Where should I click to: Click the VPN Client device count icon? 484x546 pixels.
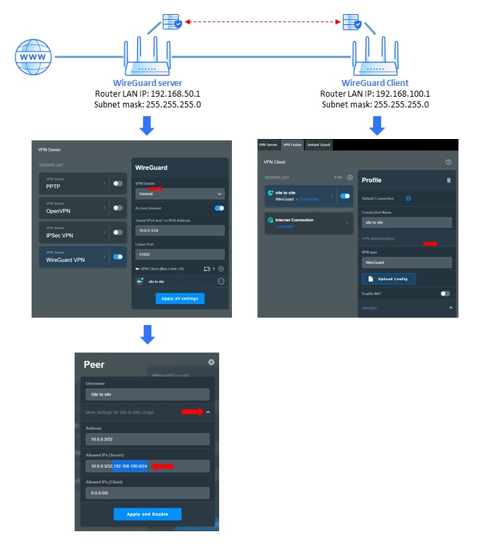click(x=207, y=269)
